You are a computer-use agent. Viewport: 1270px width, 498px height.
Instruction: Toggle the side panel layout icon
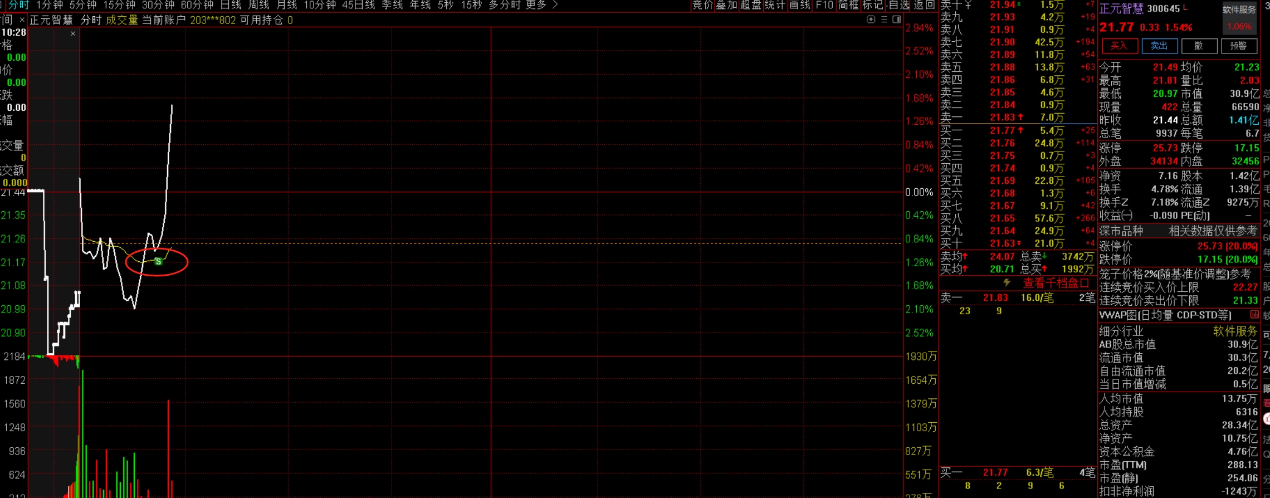coord(897,19)
